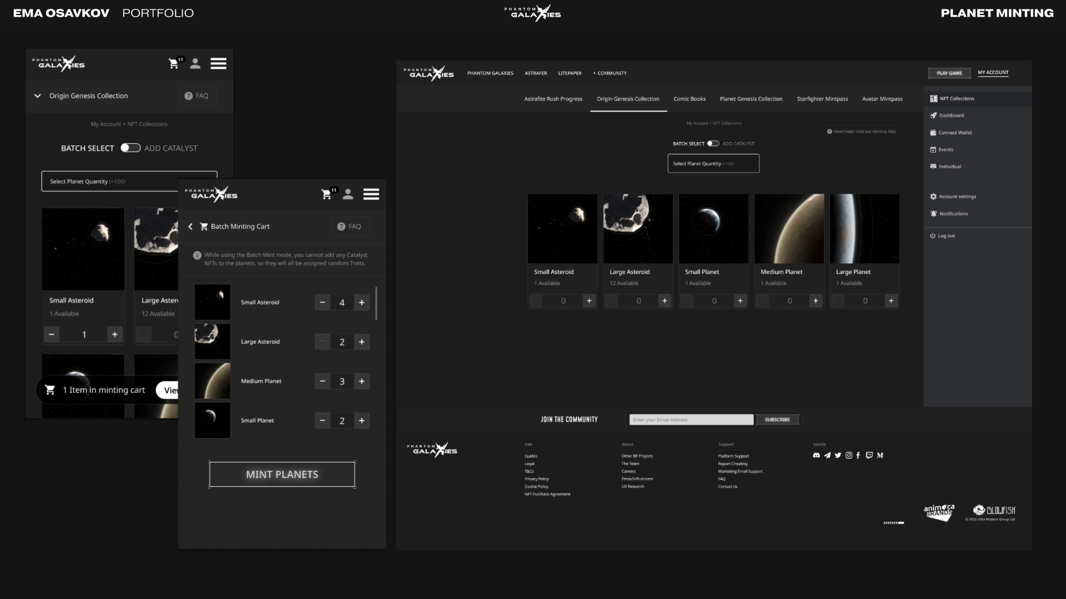Open the Medium social icon in the footer
The width and height of the screenshot is (1066, 599).
point(880,455)
